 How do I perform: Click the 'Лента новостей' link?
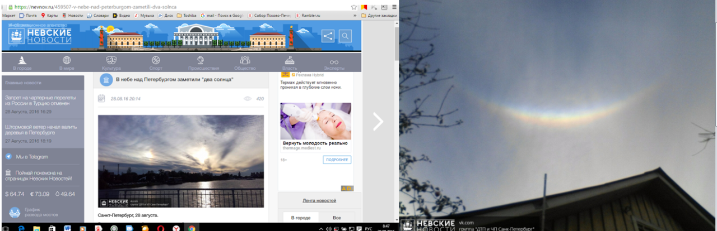pyautogui.click(x=319, y=200)
